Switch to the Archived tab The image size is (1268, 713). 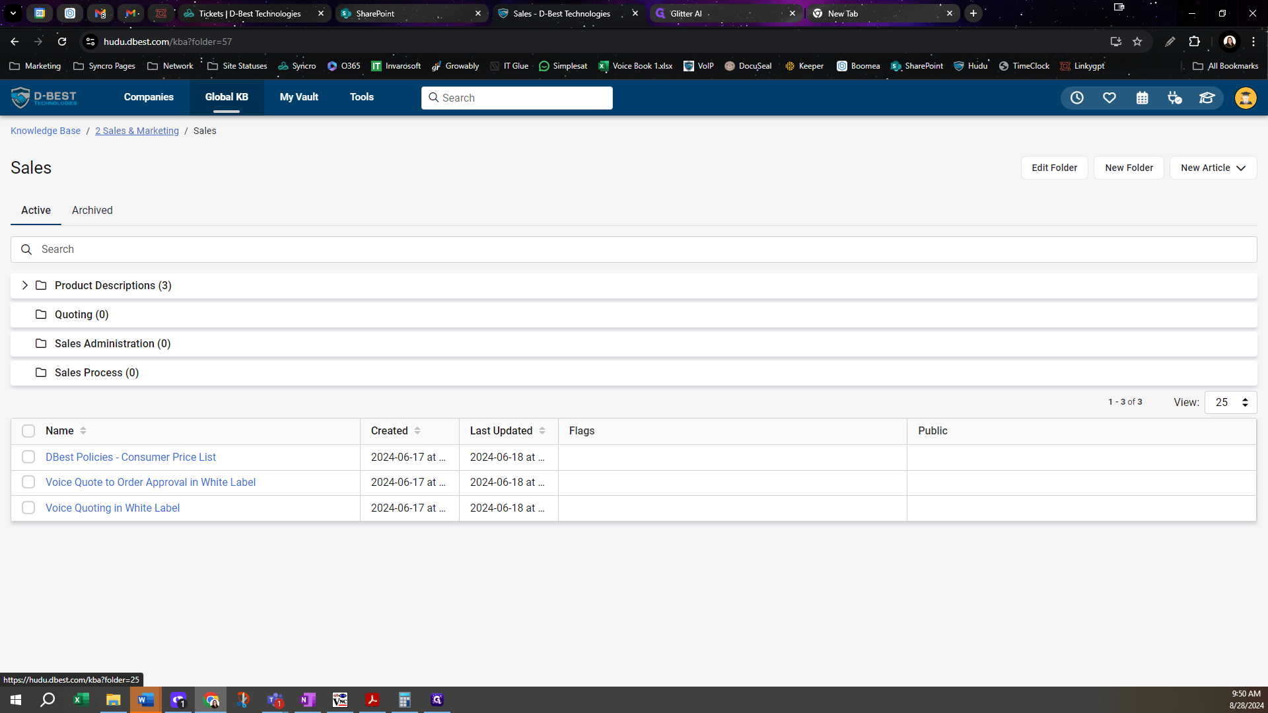(92, 210)
